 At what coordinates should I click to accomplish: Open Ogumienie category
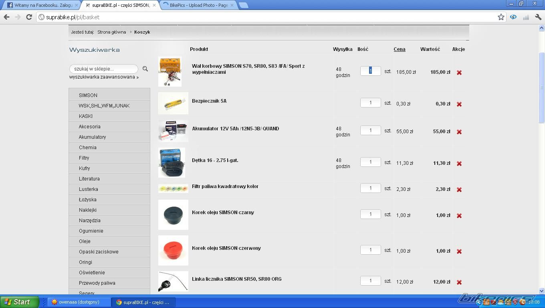point(109,231)
